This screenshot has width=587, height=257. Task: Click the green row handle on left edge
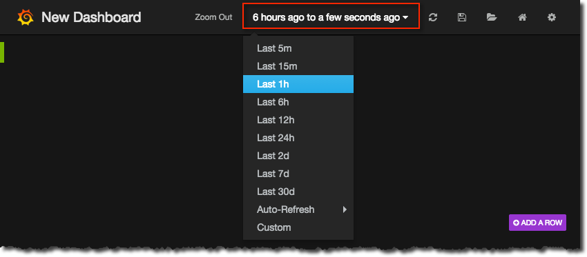pyautogui.click(x=2, y=52)
